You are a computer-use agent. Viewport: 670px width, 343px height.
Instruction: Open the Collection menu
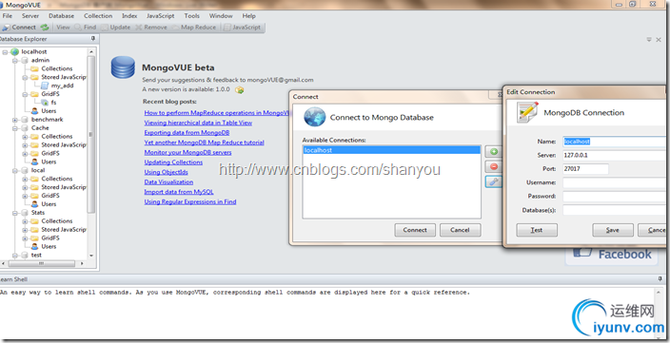[98, 16]
